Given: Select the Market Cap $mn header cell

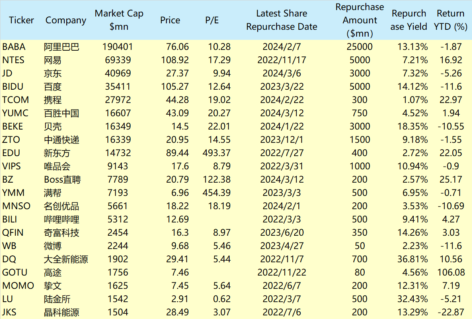Looking at the screenshot, I should (x=119, y=20).
